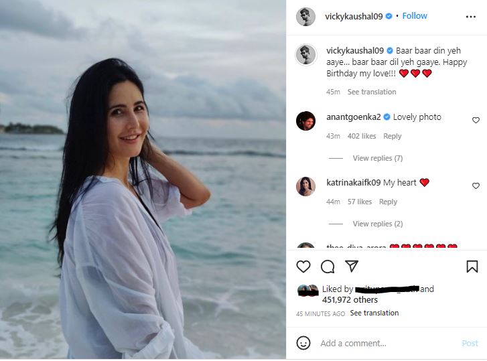Open the vickykaushal09 header profile picture
Image resolution: width=487 pixels, height=361 pixels.
[x=305, y=17]
